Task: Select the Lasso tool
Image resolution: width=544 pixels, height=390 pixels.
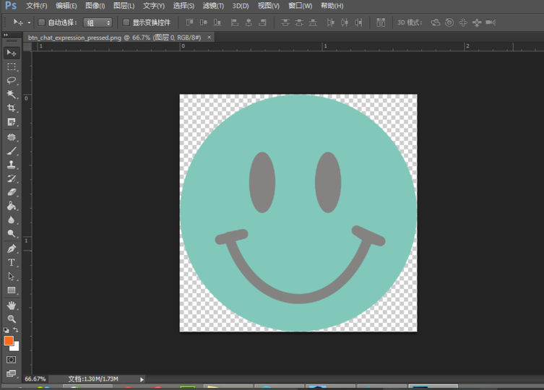Action: (12, 80)
